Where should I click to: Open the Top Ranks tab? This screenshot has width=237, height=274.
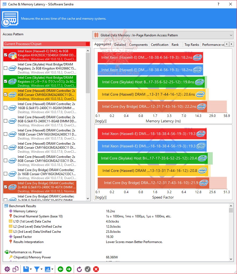tap(192, 45)
